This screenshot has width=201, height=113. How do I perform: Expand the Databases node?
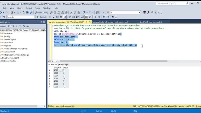[x=1, y=33]
